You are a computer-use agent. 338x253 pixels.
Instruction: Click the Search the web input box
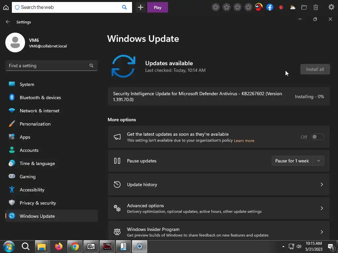(72, 7)
